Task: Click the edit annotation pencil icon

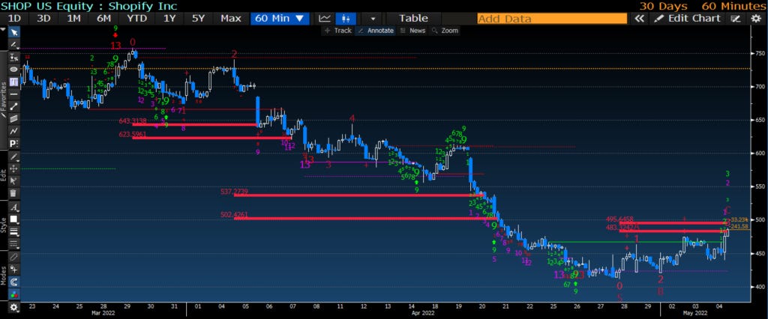Action: point(14,157)
